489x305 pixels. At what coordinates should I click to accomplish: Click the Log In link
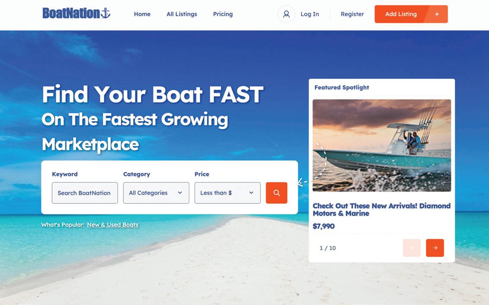(310, 14)
